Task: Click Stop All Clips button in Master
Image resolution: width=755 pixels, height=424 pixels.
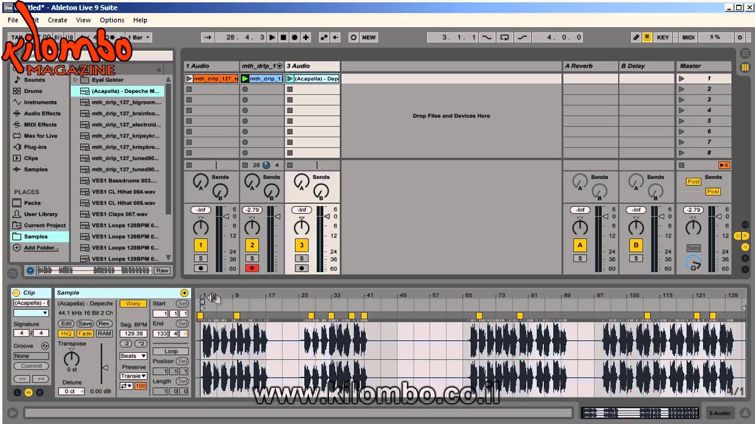Action: (681, 165)
